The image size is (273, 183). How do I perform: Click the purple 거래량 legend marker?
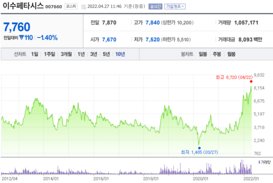(x=259, y=162)
